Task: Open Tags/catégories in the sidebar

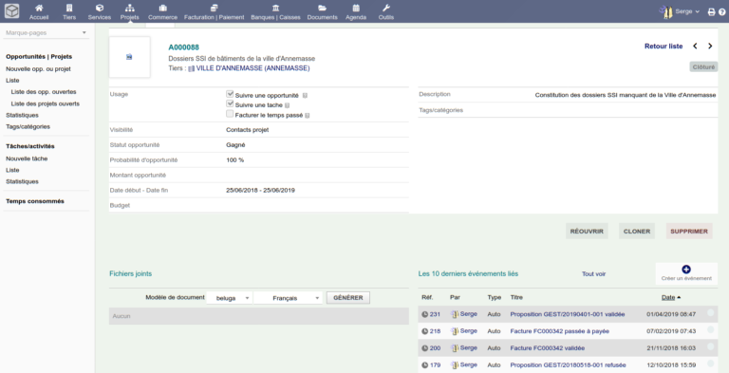Action: (28, 126)
